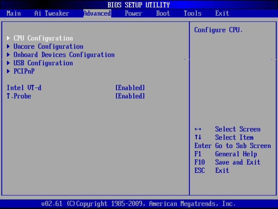The width and height of the screenshot is (278, 209).
Task: Switch to the Main tab
Action: [14, 14]
